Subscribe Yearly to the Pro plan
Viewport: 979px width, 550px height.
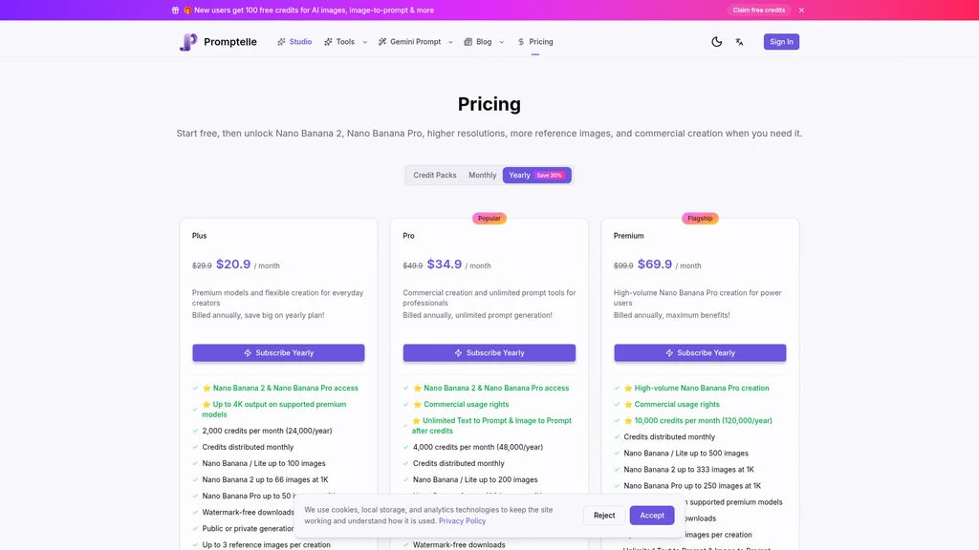click(489, 353)
